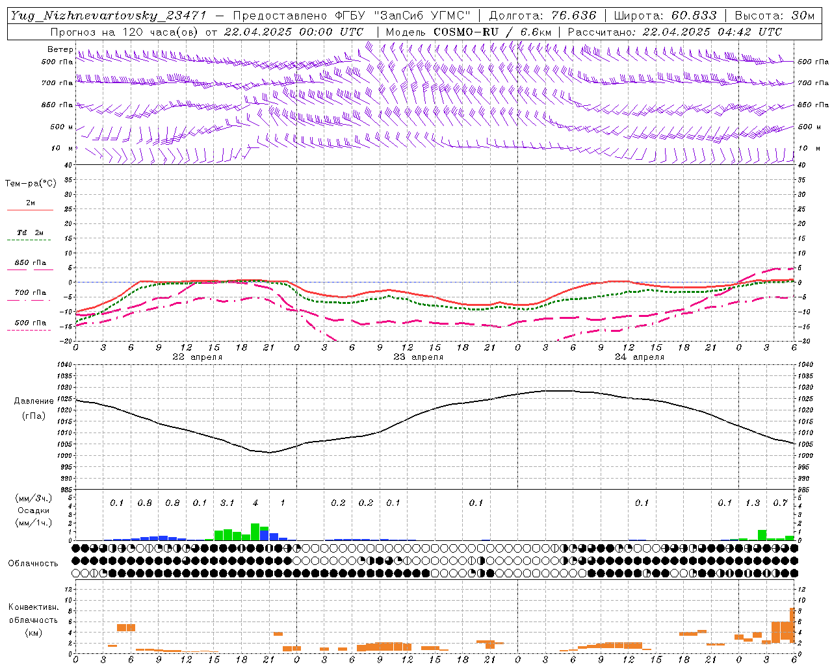Click the "24 апреля" date label
Screen dimensions: 832x665
pos(639,357)
